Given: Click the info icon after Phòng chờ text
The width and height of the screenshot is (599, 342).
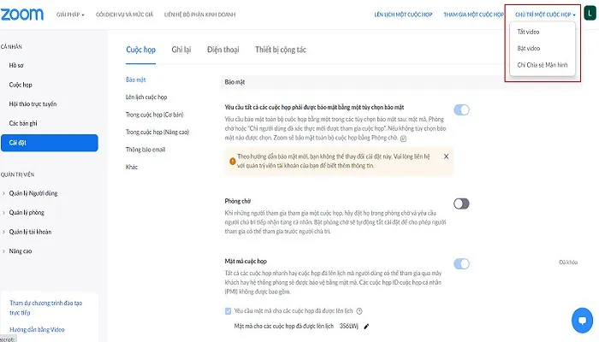Looking at the screenshot, I should point(403,138).
